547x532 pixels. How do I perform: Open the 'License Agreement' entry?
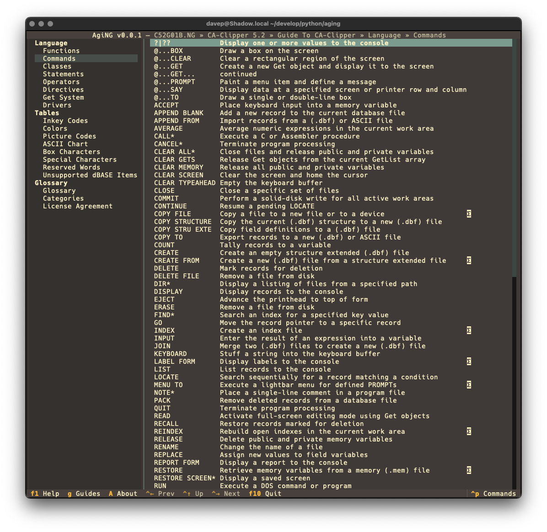point(78,206)
